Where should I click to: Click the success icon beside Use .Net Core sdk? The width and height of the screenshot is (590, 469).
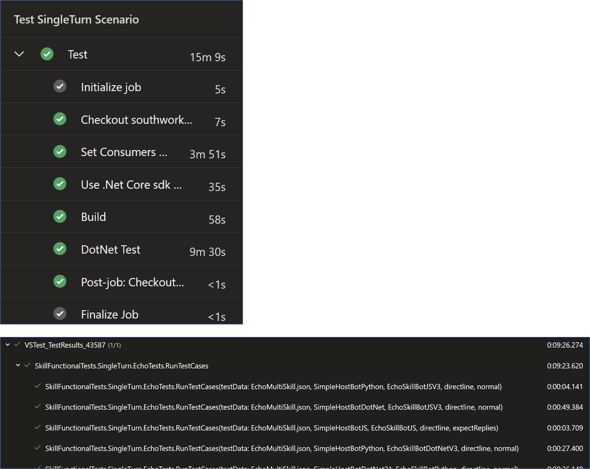(x=60, y=183)
